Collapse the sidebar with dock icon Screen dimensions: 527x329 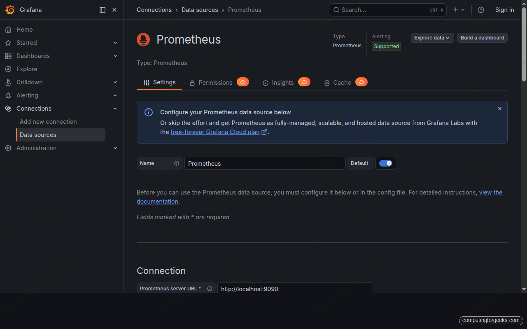coord(102,9)
